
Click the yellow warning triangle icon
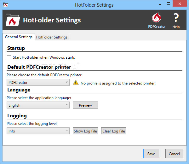click(76, 83)
